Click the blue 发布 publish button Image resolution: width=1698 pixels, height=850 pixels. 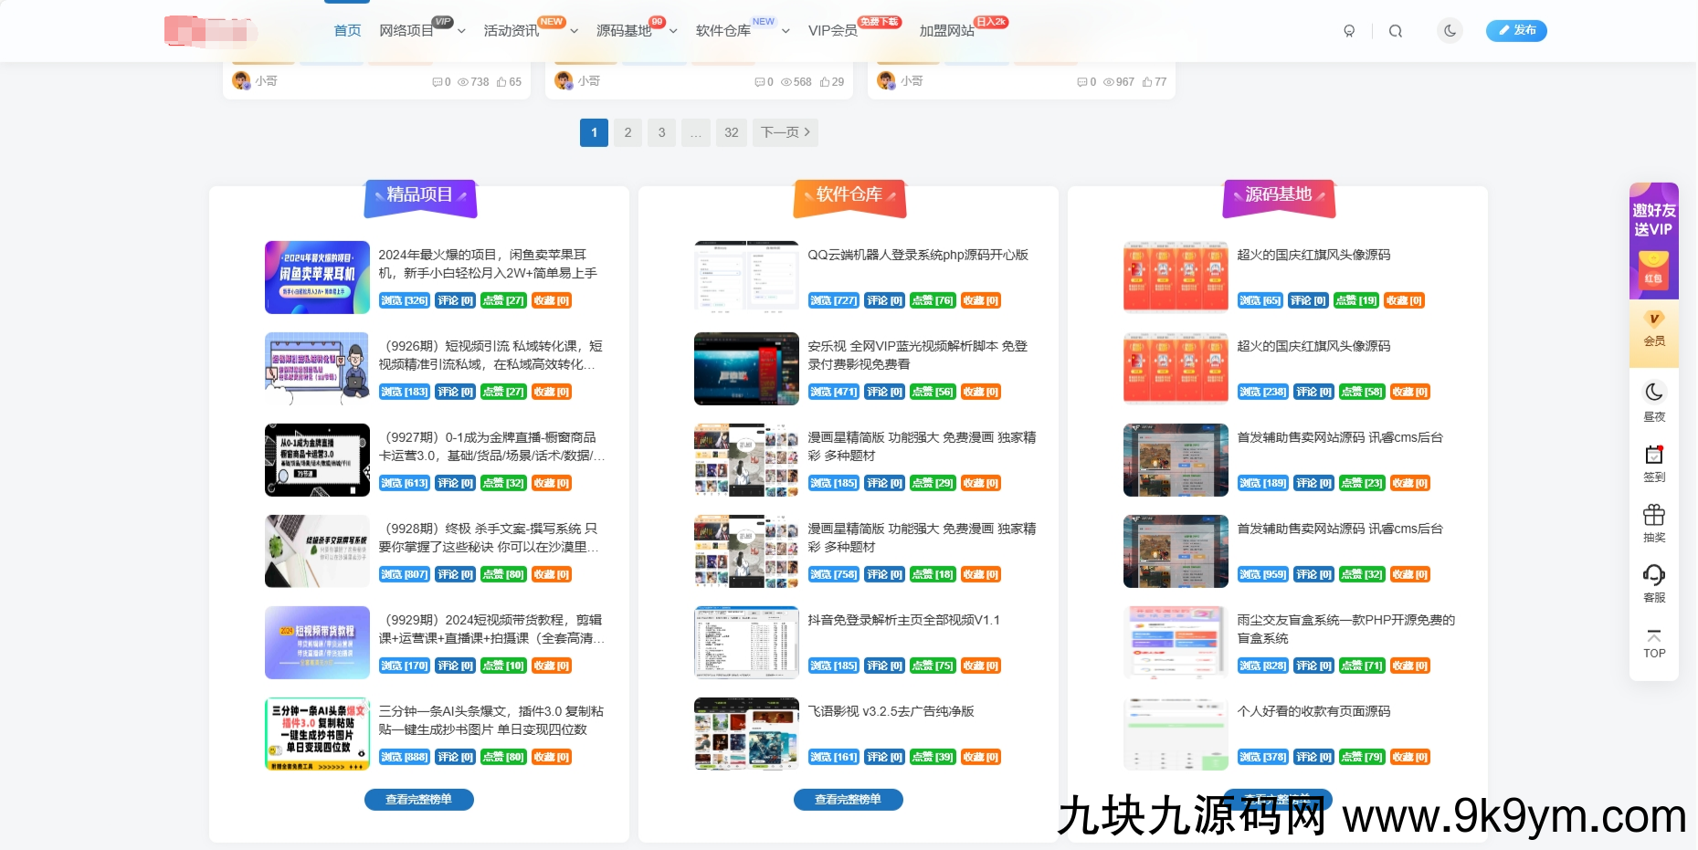coord(1515,31)
